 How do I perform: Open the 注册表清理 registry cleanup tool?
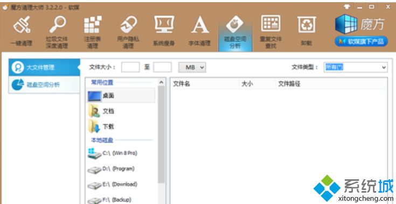(x=93, y=32)
